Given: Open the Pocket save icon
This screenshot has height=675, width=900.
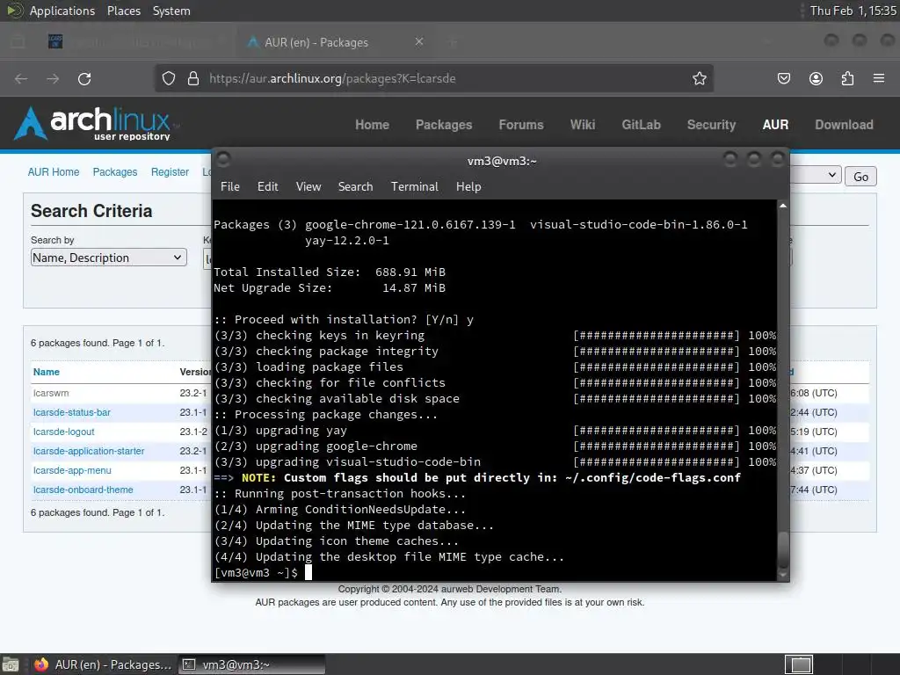Looking at the screenshot, I should pos(784,78).
